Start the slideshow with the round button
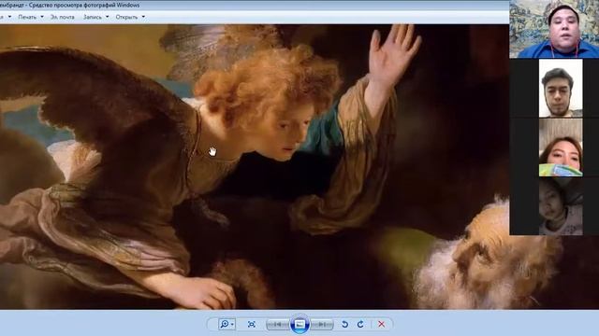 click(299, 324)
